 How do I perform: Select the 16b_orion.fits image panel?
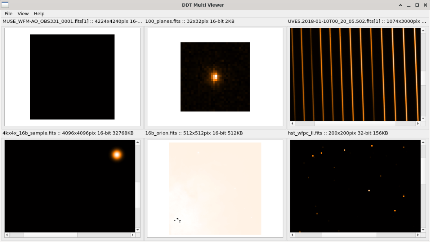pos(215,187)
